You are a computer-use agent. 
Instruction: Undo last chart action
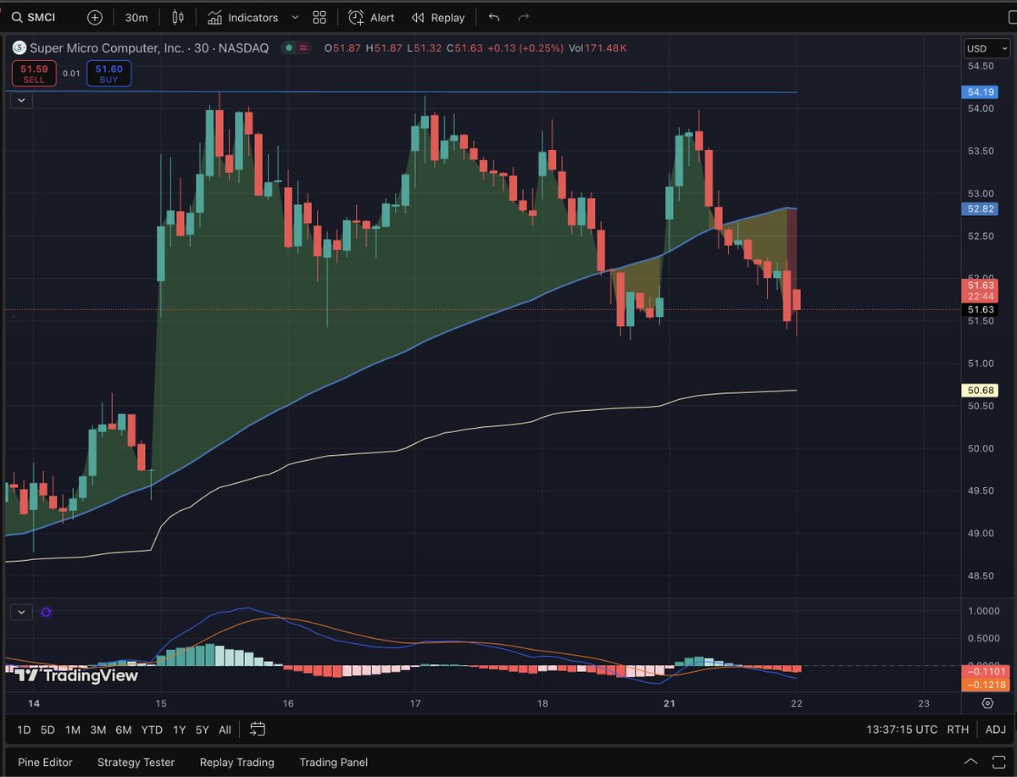click(494, 17)
